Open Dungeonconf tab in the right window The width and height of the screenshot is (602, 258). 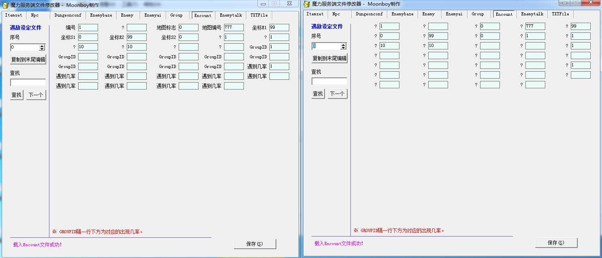click(369, 14)
